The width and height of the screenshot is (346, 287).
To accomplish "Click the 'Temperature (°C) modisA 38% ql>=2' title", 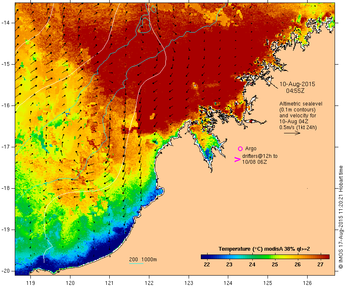I will coord(264,249).
